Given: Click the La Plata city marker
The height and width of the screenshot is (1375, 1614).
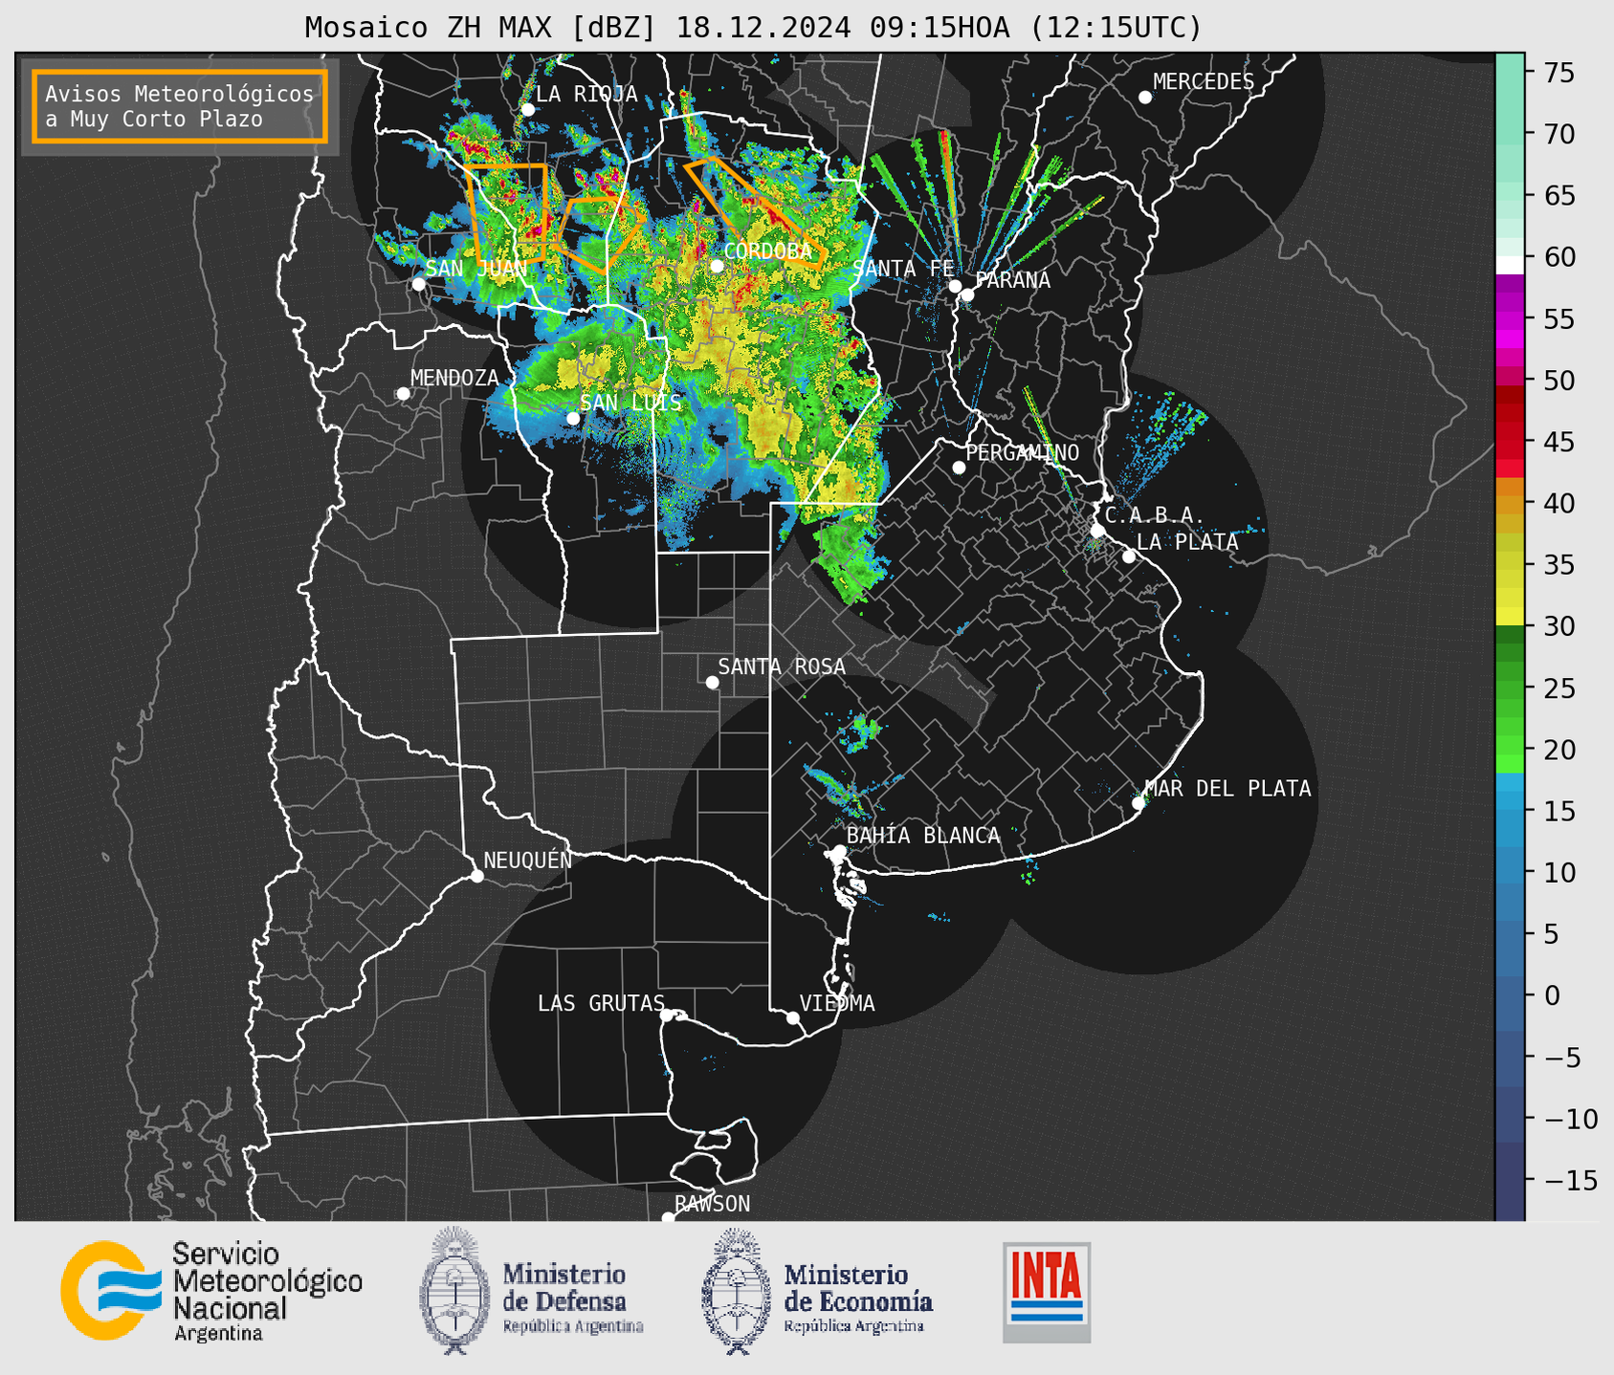Looking at the screenshot, I should pyautogui.click(x=1129, y=557).
